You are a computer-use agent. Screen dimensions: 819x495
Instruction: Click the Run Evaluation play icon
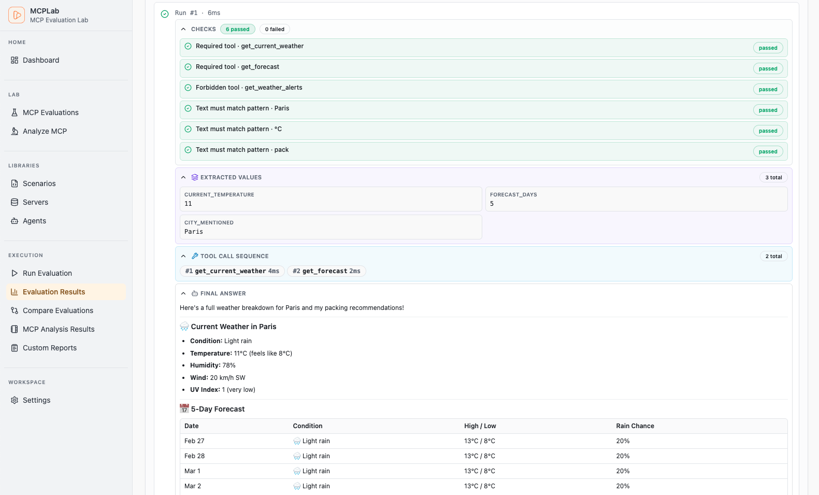point(15,273)
